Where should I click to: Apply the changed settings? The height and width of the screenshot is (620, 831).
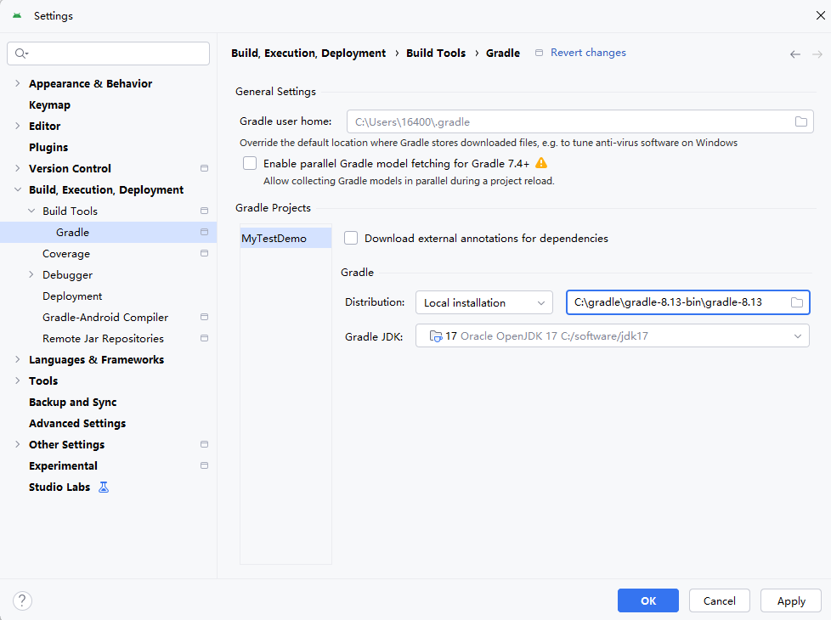pos(791,600)
